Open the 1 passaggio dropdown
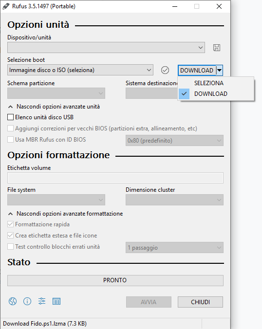Image resolution: width=262 pixels, height=329 pixels. tap(174, 248)
